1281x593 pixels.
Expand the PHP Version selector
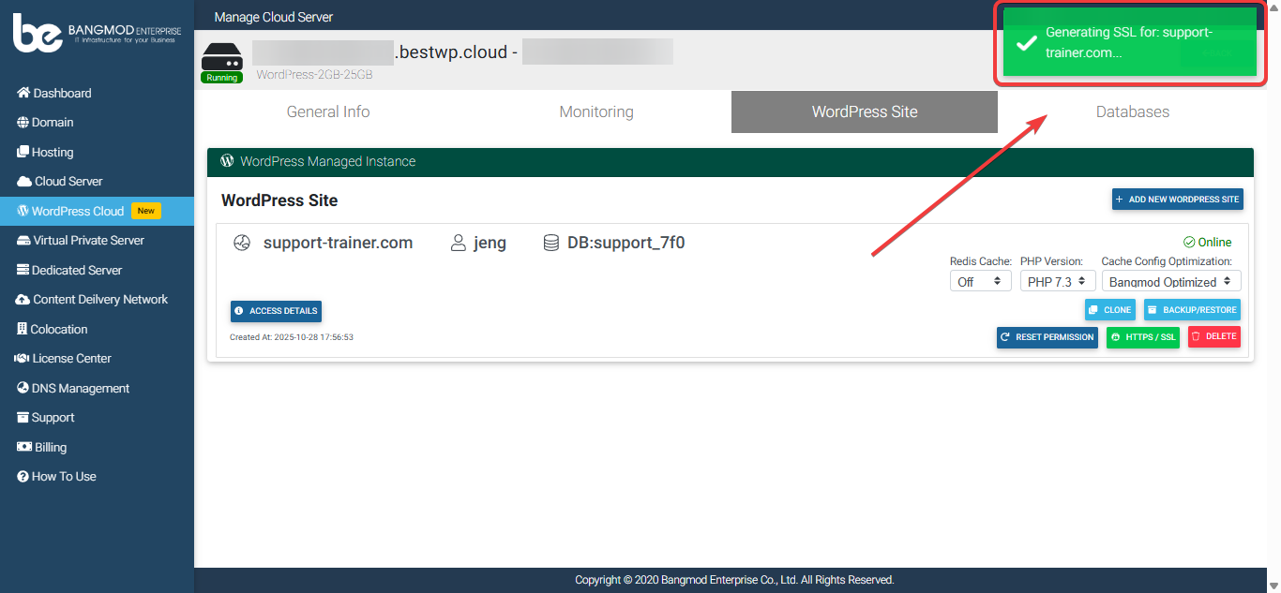click(x=1057, y=281)
